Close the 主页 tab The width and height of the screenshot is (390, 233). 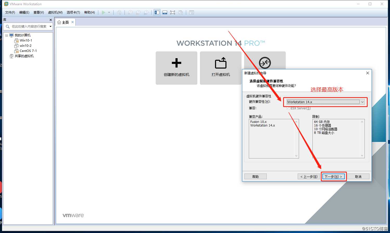73,22
